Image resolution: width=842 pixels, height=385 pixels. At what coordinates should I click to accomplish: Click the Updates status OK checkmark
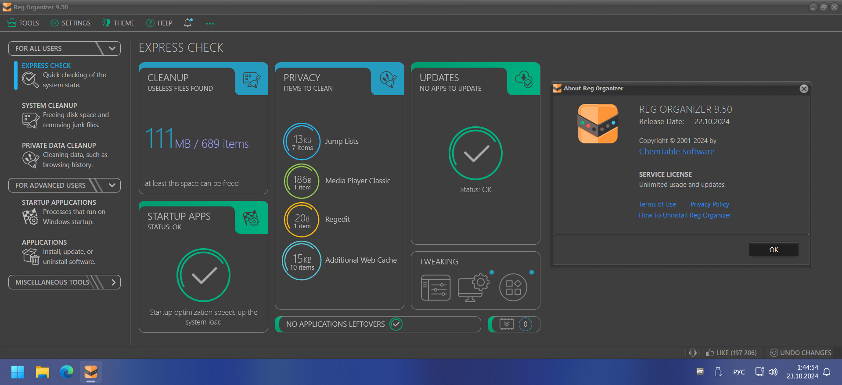(x=475, y=153)
